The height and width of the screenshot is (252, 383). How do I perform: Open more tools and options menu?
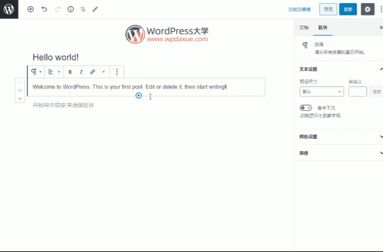click(x=381, y=10)
